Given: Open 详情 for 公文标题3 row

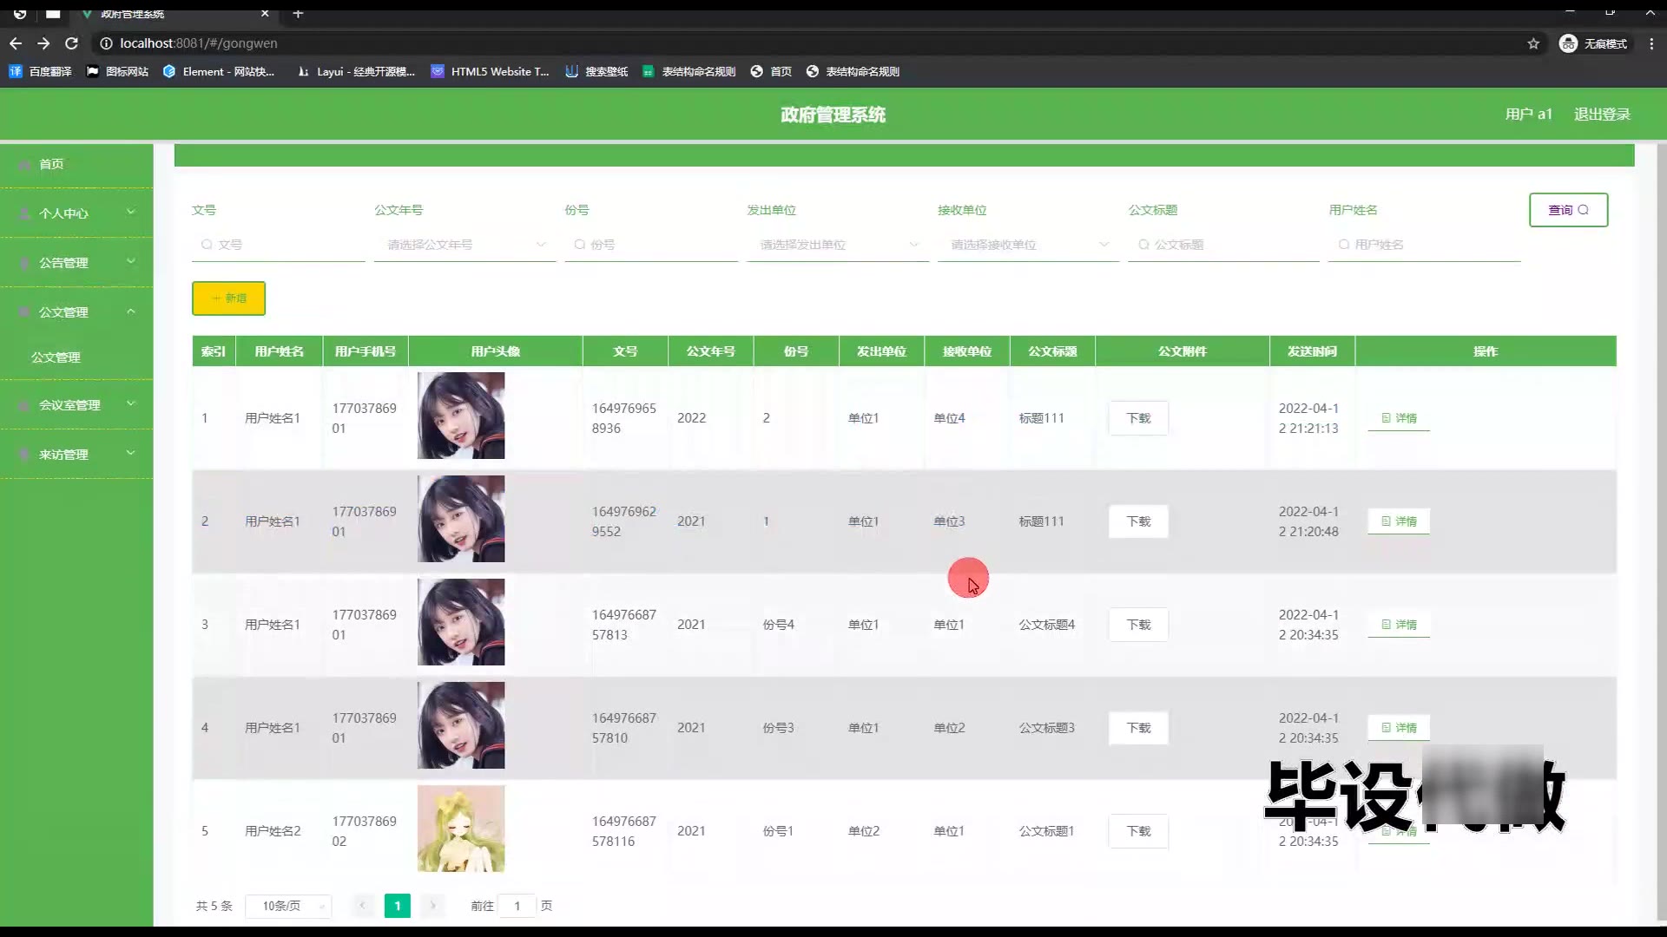Looking at the screenshot, I should point(1399,728).
